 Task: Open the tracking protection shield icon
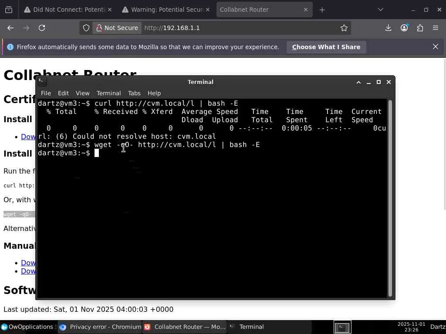tap(86, 28)
